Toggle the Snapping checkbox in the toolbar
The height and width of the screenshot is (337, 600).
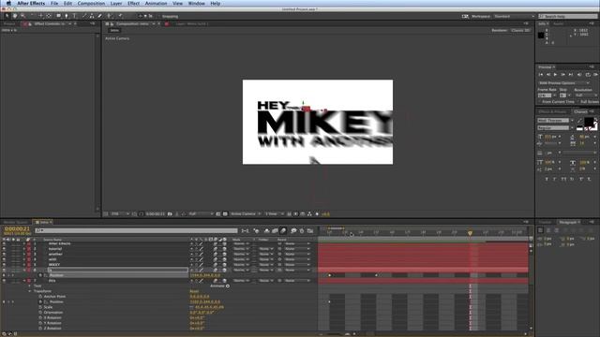(x=159, y=17)
